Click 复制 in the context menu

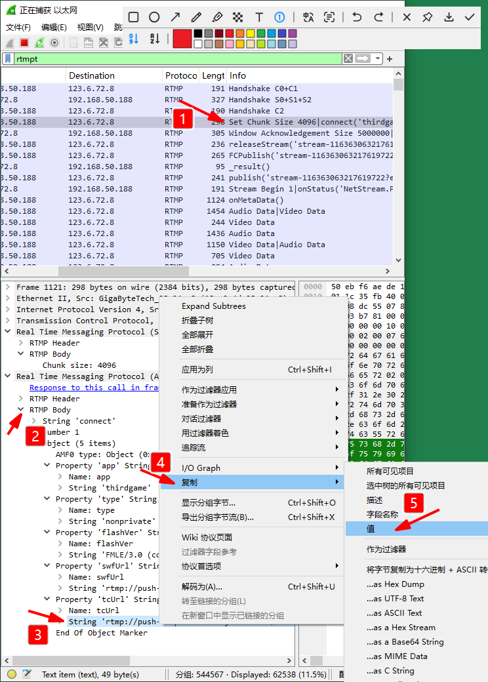[x=189, y=482]
